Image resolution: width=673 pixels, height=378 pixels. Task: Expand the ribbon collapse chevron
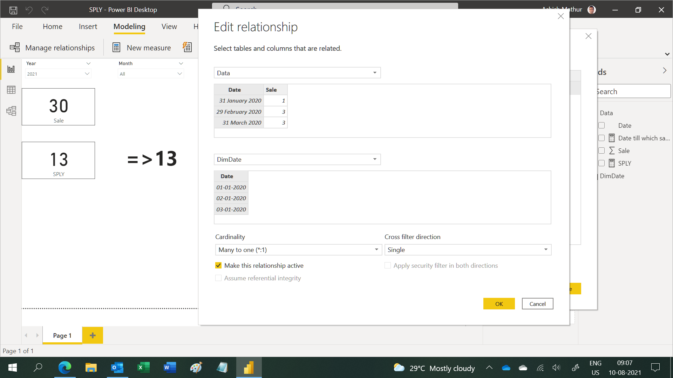coord(667,54)
